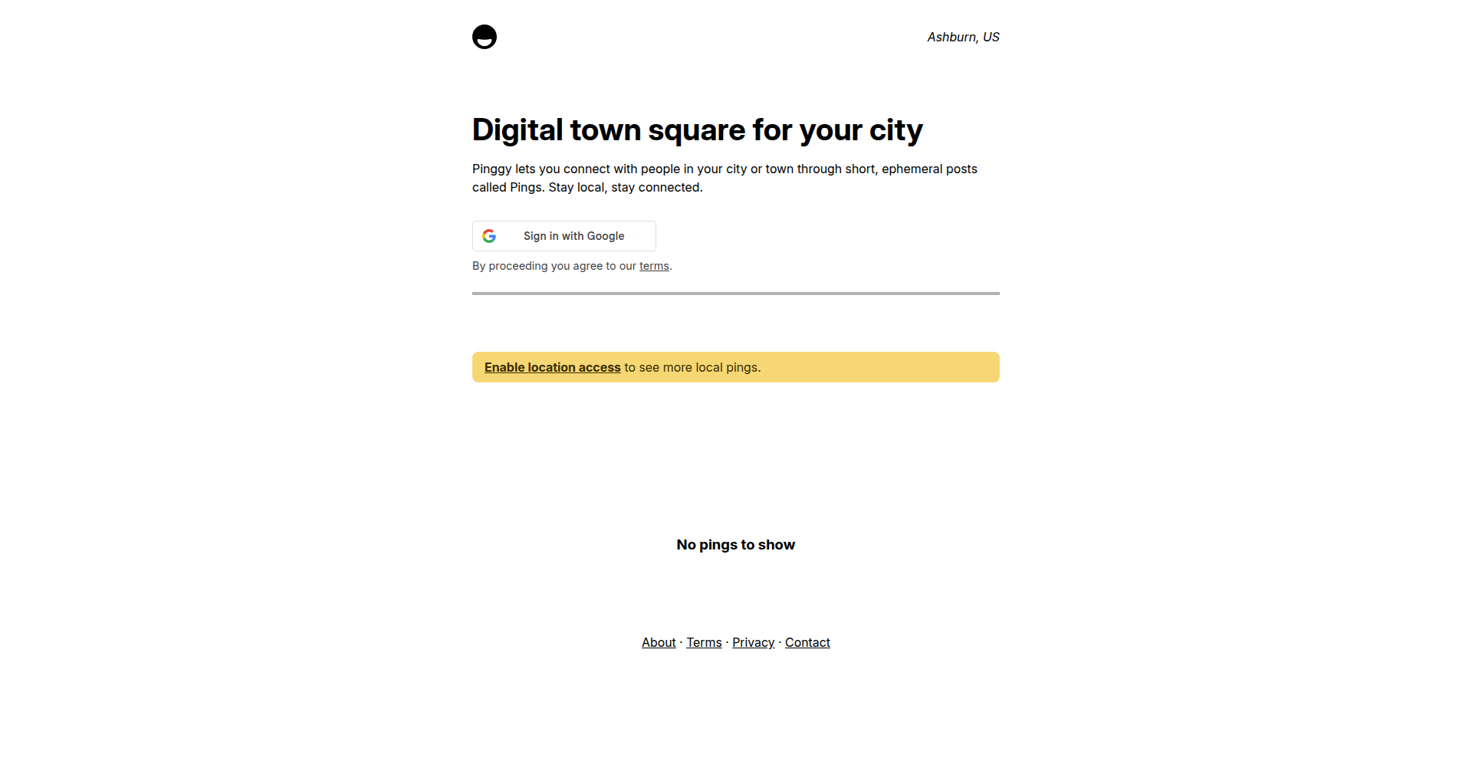1472x761 pixels.
Task: Click the 'Digital town square for your city' heading
Action: (x=697, y=130)
